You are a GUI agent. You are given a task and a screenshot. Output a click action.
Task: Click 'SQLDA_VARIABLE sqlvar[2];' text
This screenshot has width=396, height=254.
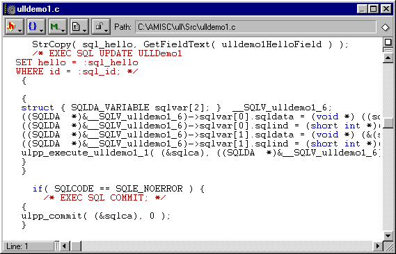click(140, 108)
